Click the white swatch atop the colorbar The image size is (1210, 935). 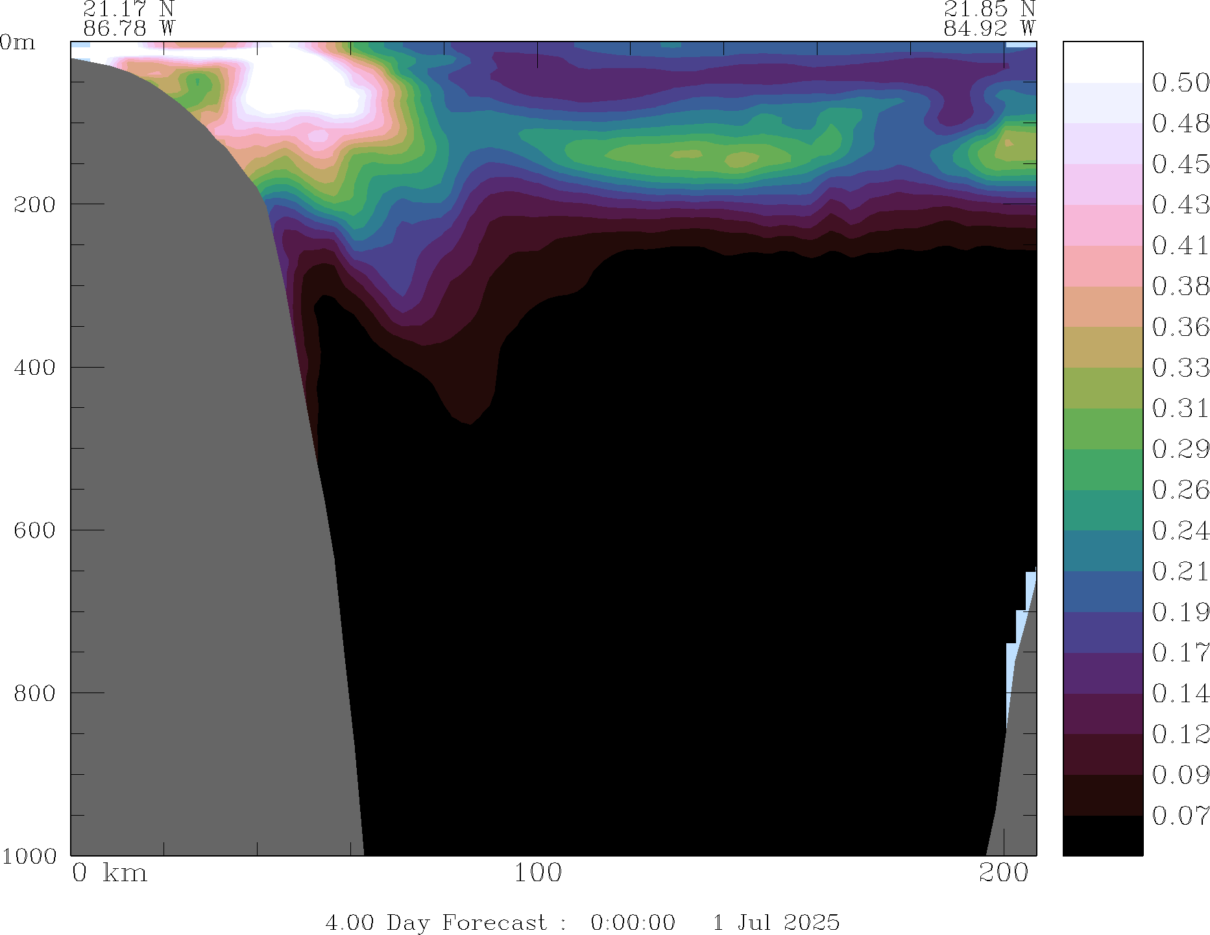click(1102, 62)
